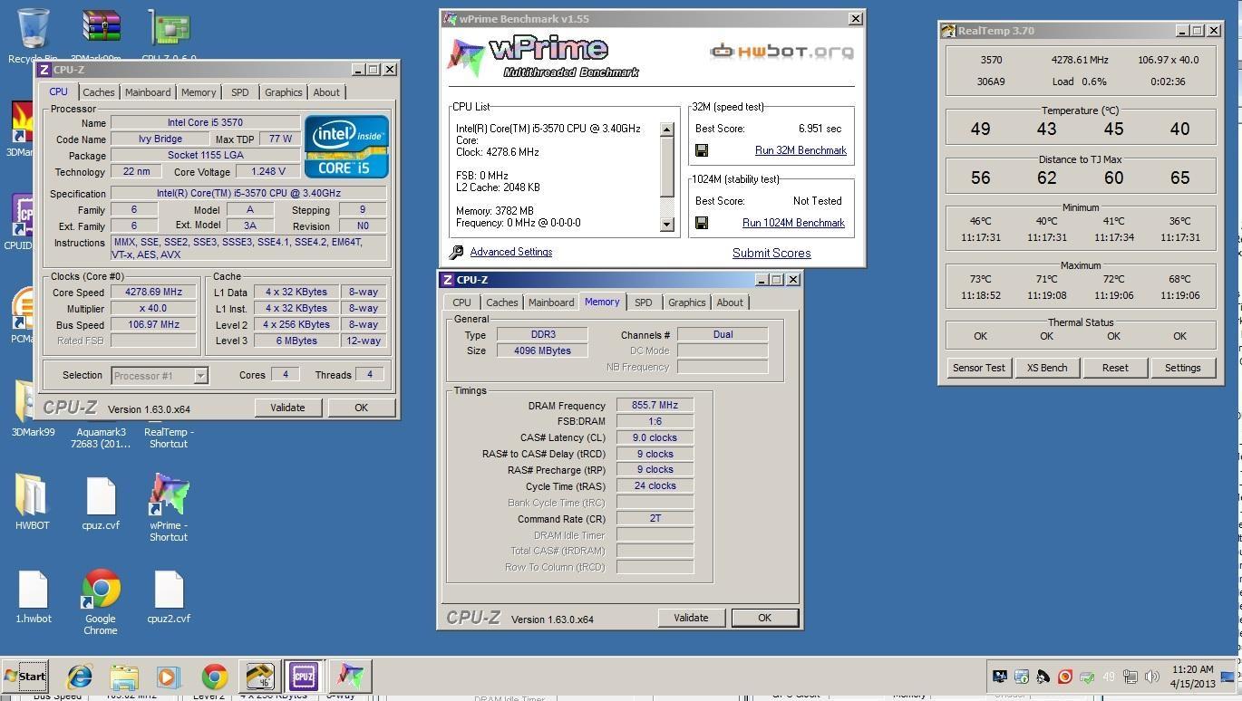
Task: Click the Advanced Settings wrench icon
Action: 457,253
